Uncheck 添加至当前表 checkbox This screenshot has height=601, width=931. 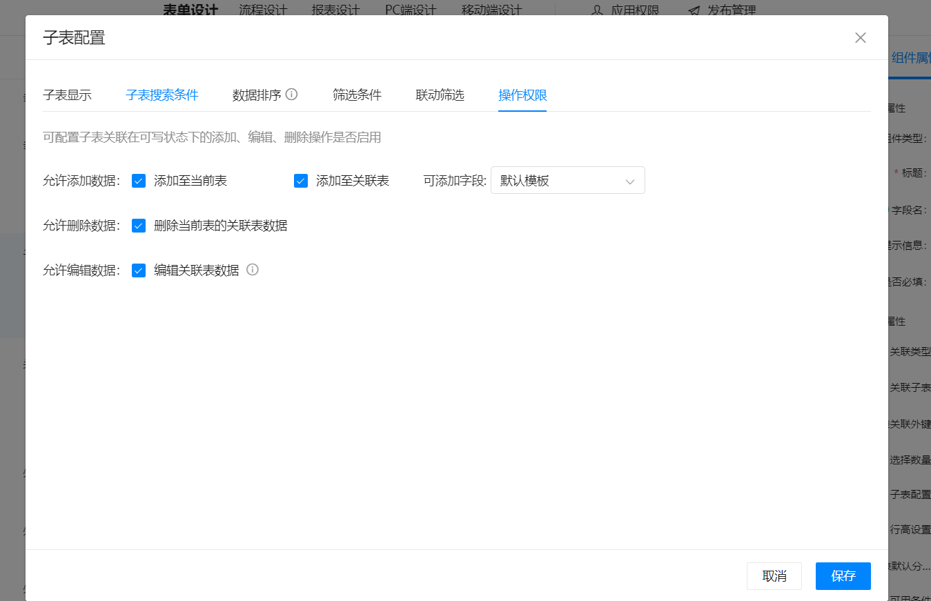pyautogui.click(x=139, y=181)
